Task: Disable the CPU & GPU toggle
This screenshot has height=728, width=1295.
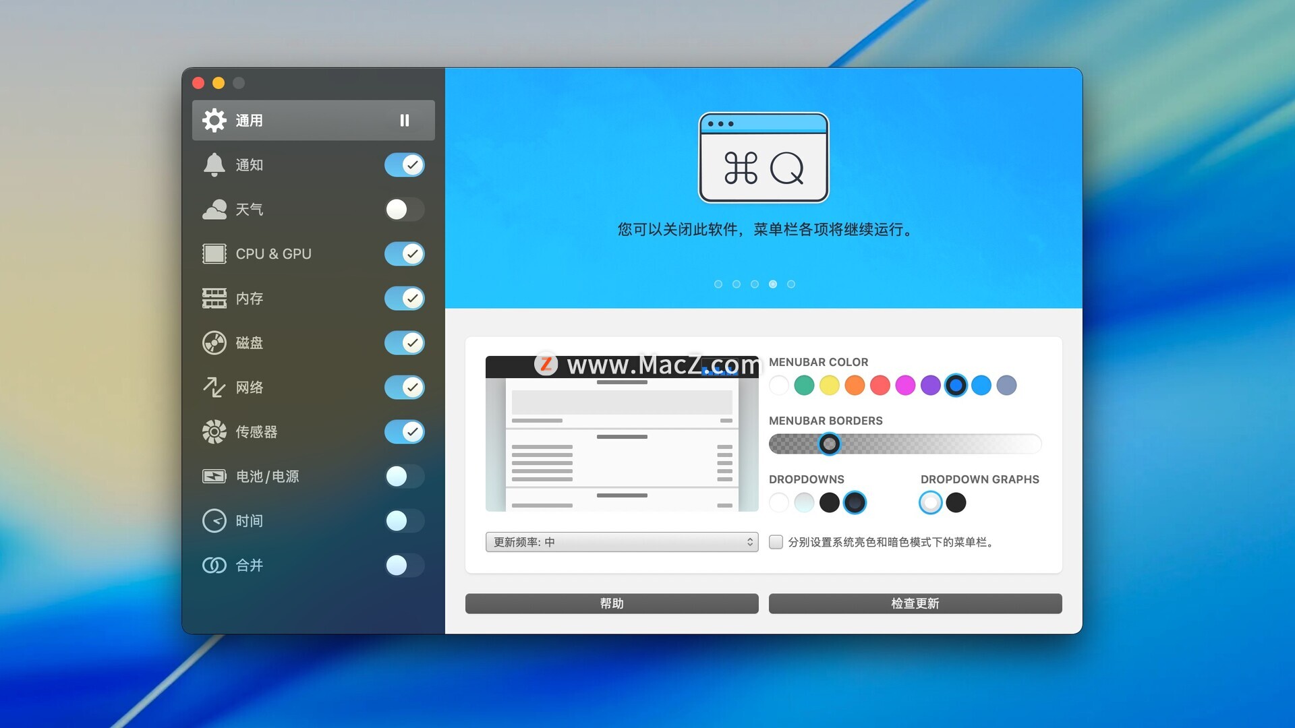Action: pos(404,254)
